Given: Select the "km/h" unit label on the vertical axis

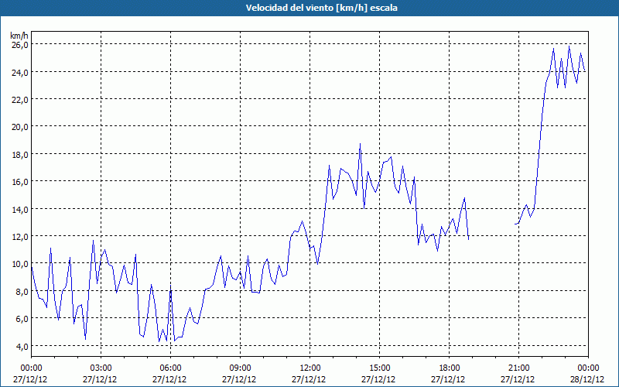Looking at the screenshot, I should pos(19,36).
